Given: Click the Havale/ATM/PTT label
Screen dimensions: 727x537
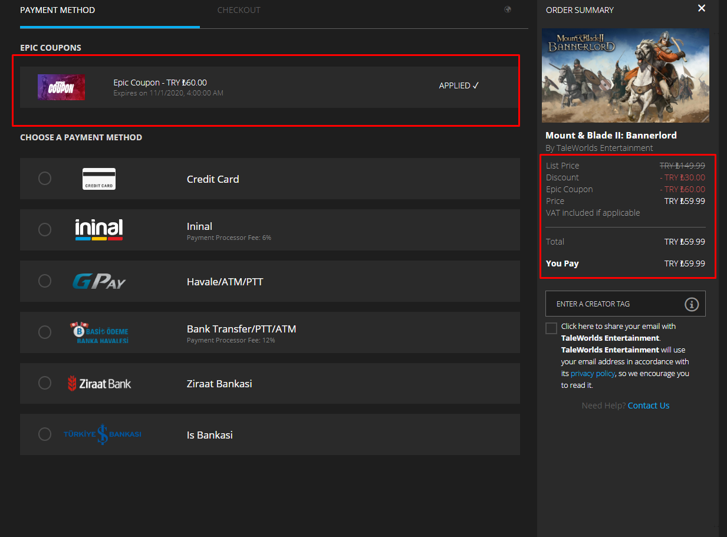Looking at the screenshot, I should point(225,282).
